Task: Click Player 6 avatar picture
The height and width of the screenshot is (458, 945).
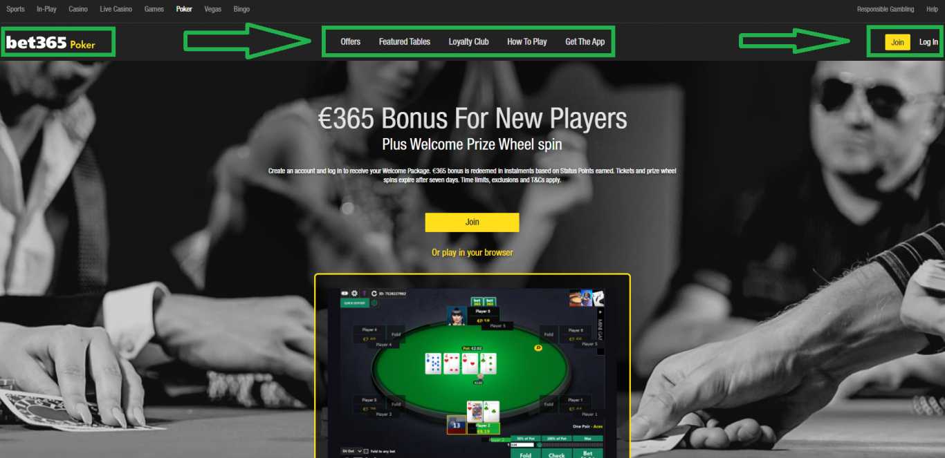Action: (457, 316)
